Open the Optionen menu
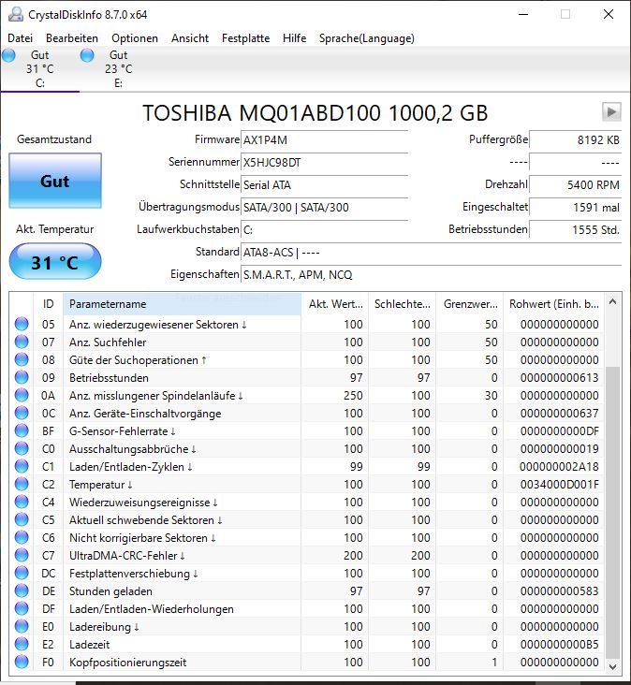The image size is (631, 685). point(135,38)
